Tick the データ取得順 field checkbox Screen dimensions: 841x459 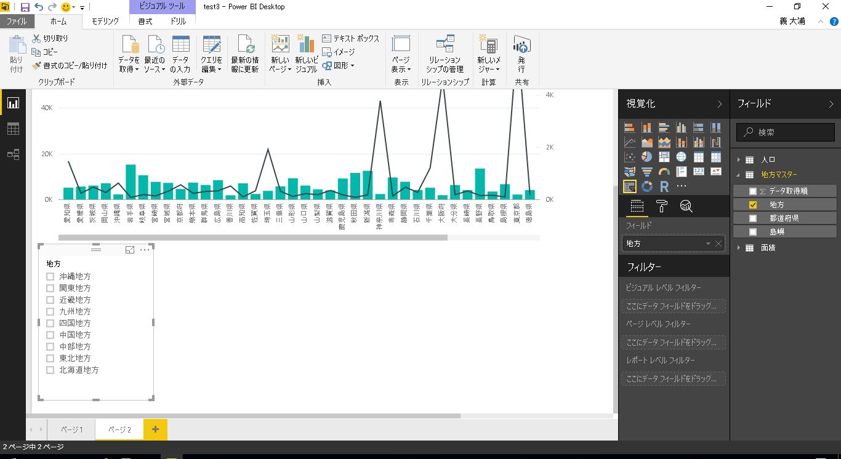point(753,191)
